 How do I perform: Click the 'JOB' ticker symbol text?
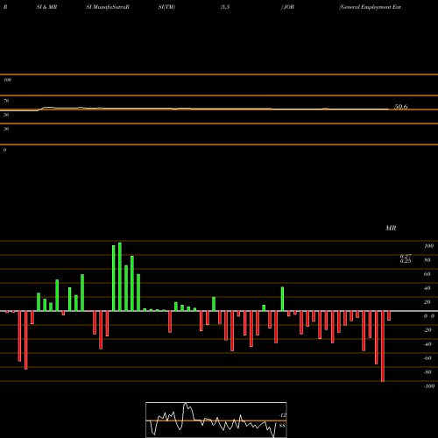click(288, 7)
